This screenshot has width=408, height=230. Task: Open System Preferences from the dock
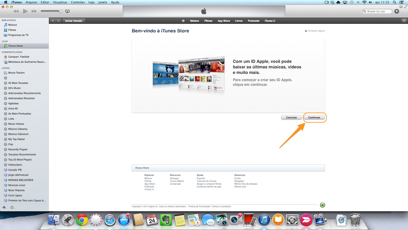292,220
